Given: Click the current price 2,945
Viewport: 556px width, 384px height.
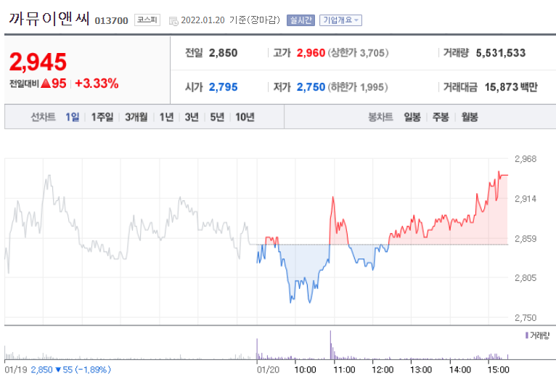Looking at the screenshot, I should click(38, 62).
